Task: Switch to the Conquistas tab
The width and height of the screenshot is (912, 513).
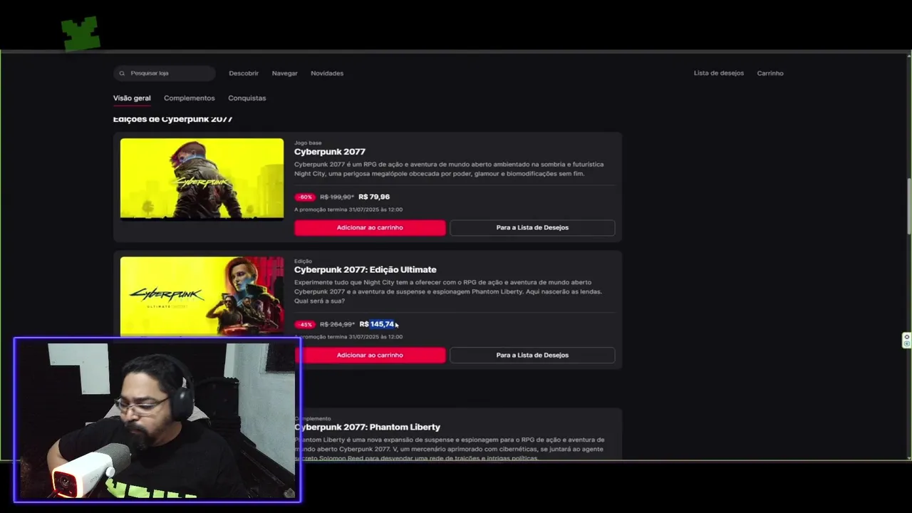Action: pos(247,98)
